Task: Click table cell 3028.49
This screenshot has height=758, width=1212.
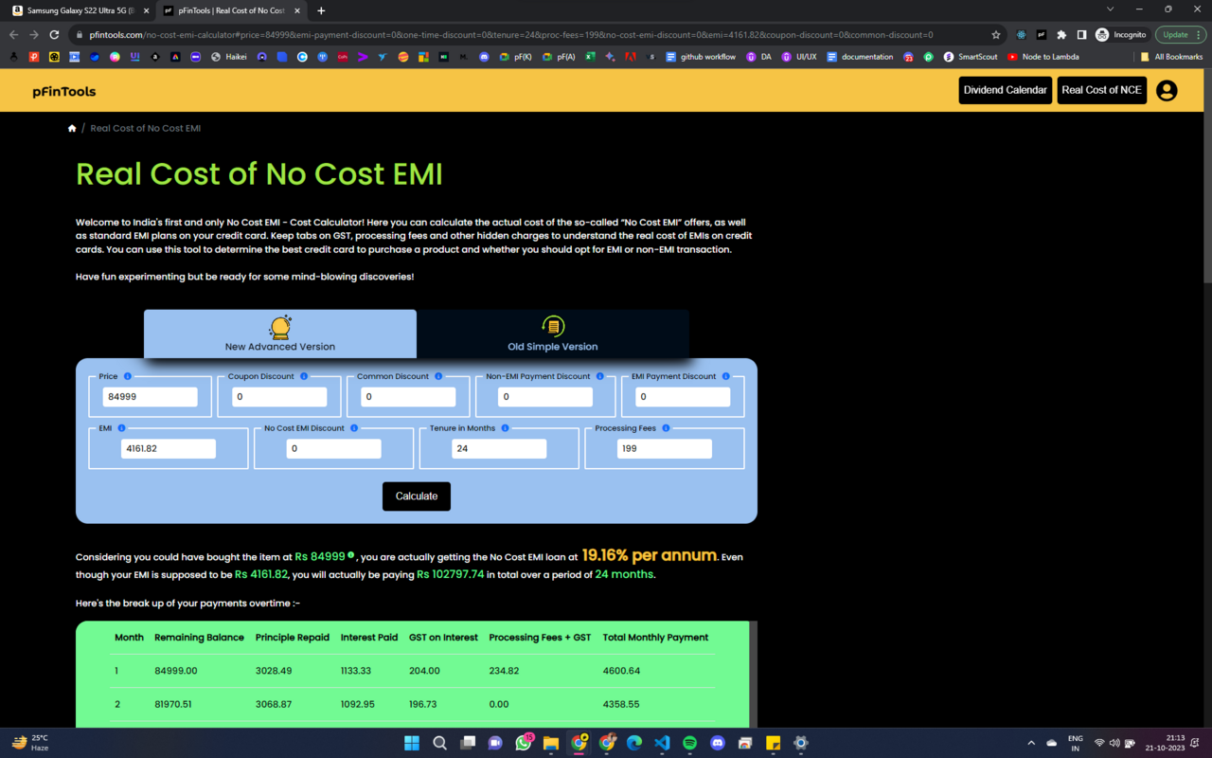Action: pos(274,671)
